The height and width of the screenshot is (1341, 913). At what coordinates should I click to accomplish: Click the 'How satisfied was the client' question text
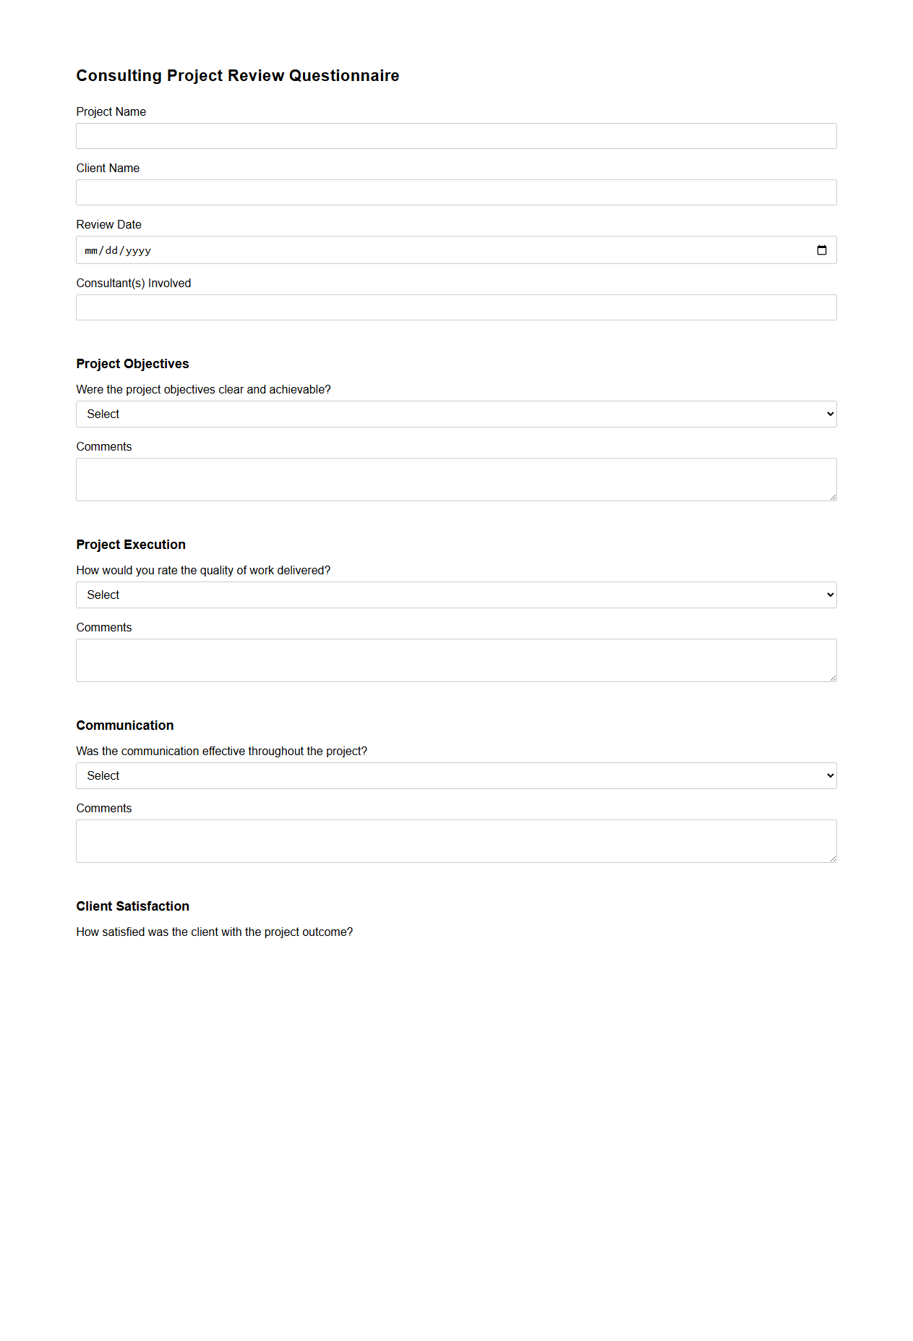point(215,932)
